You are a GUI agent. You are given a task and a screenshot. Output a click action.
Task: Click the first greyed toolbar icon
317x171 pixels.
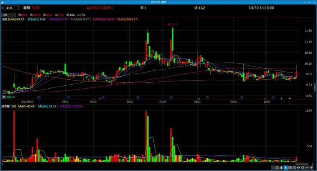click(x=273, y=168)
